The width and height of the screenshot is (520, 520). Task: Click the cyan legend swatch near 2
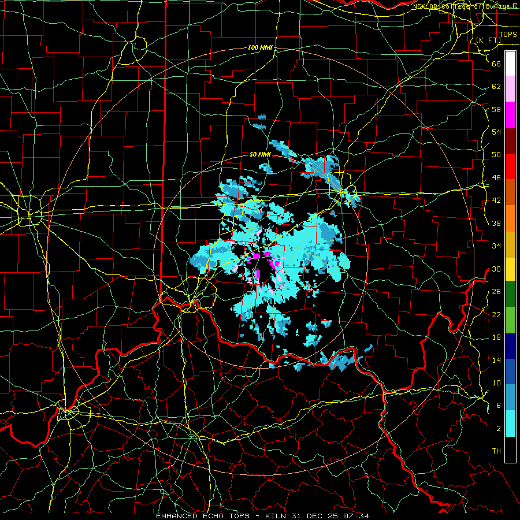click(510, 424)
